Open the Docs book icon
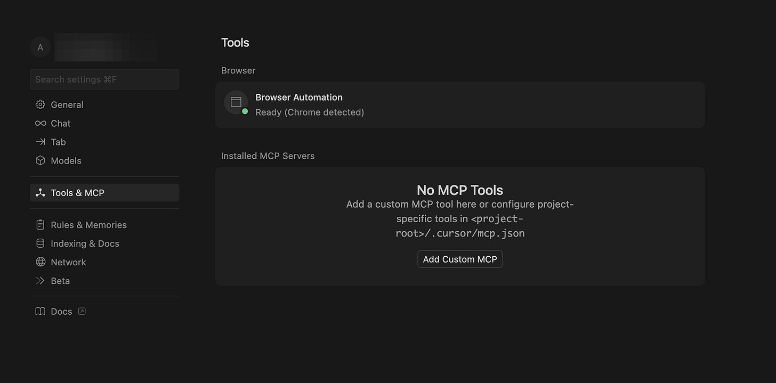The height and width of the screenshot is (383, 776). 40,311
